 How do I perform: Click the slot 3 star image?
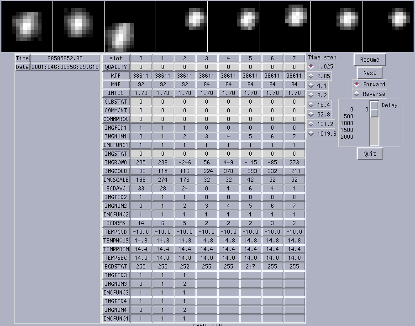[182, 26]
